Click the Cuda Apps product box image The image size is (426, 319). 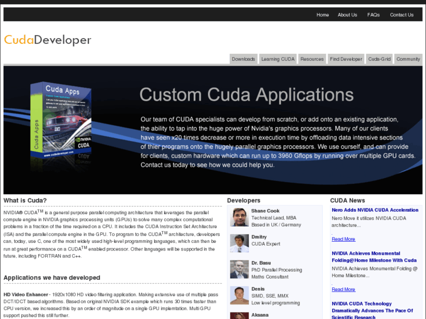pos(61,121)
